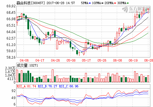Click the tallest red volume bar near 04-26

[x=53, y=76]
